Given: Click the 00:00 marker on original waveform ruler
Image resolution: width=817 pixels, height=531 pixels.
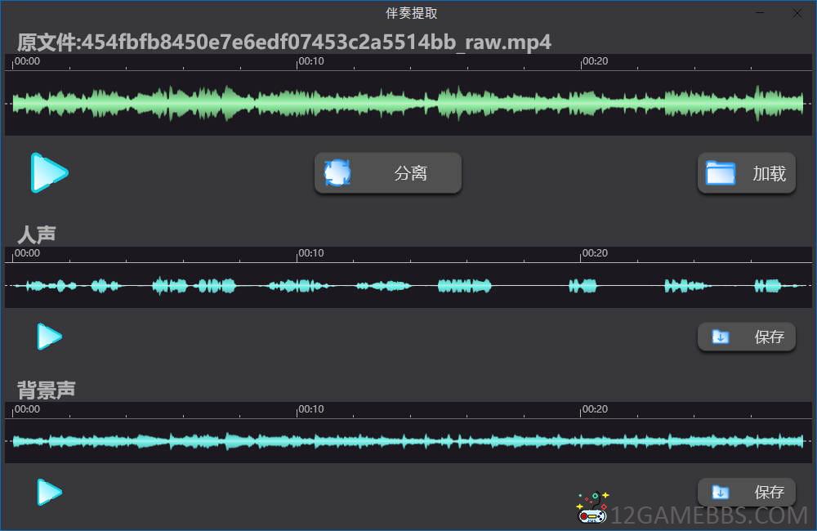Looking at the screenshot, I should pos(27,61).
